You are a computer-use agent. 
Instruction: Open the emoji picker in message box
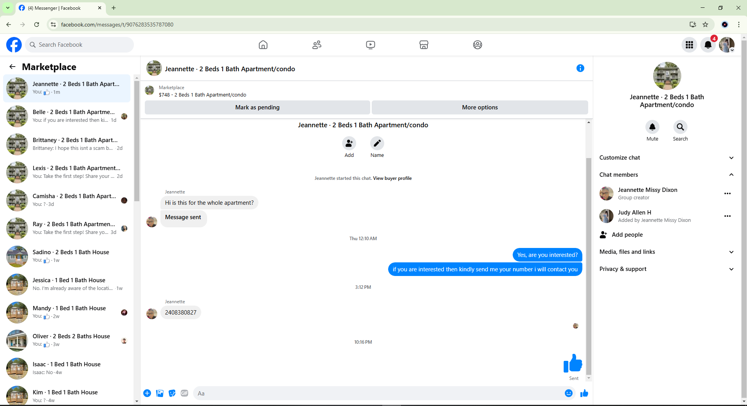pos(569,393)
